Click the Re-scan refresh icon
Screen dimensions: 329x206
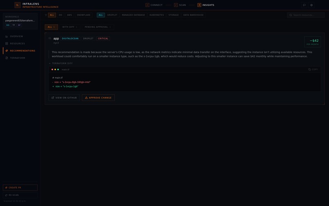point(6,195)
